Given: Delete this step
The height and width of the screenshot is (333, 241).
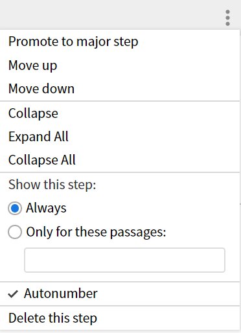Looking at the screenshot, I should pyautogui.click(x=120, y=318).
